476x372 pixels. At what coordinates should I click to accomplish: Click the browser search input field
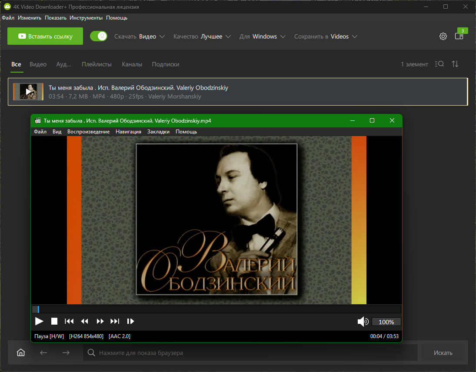pos(250,352)
